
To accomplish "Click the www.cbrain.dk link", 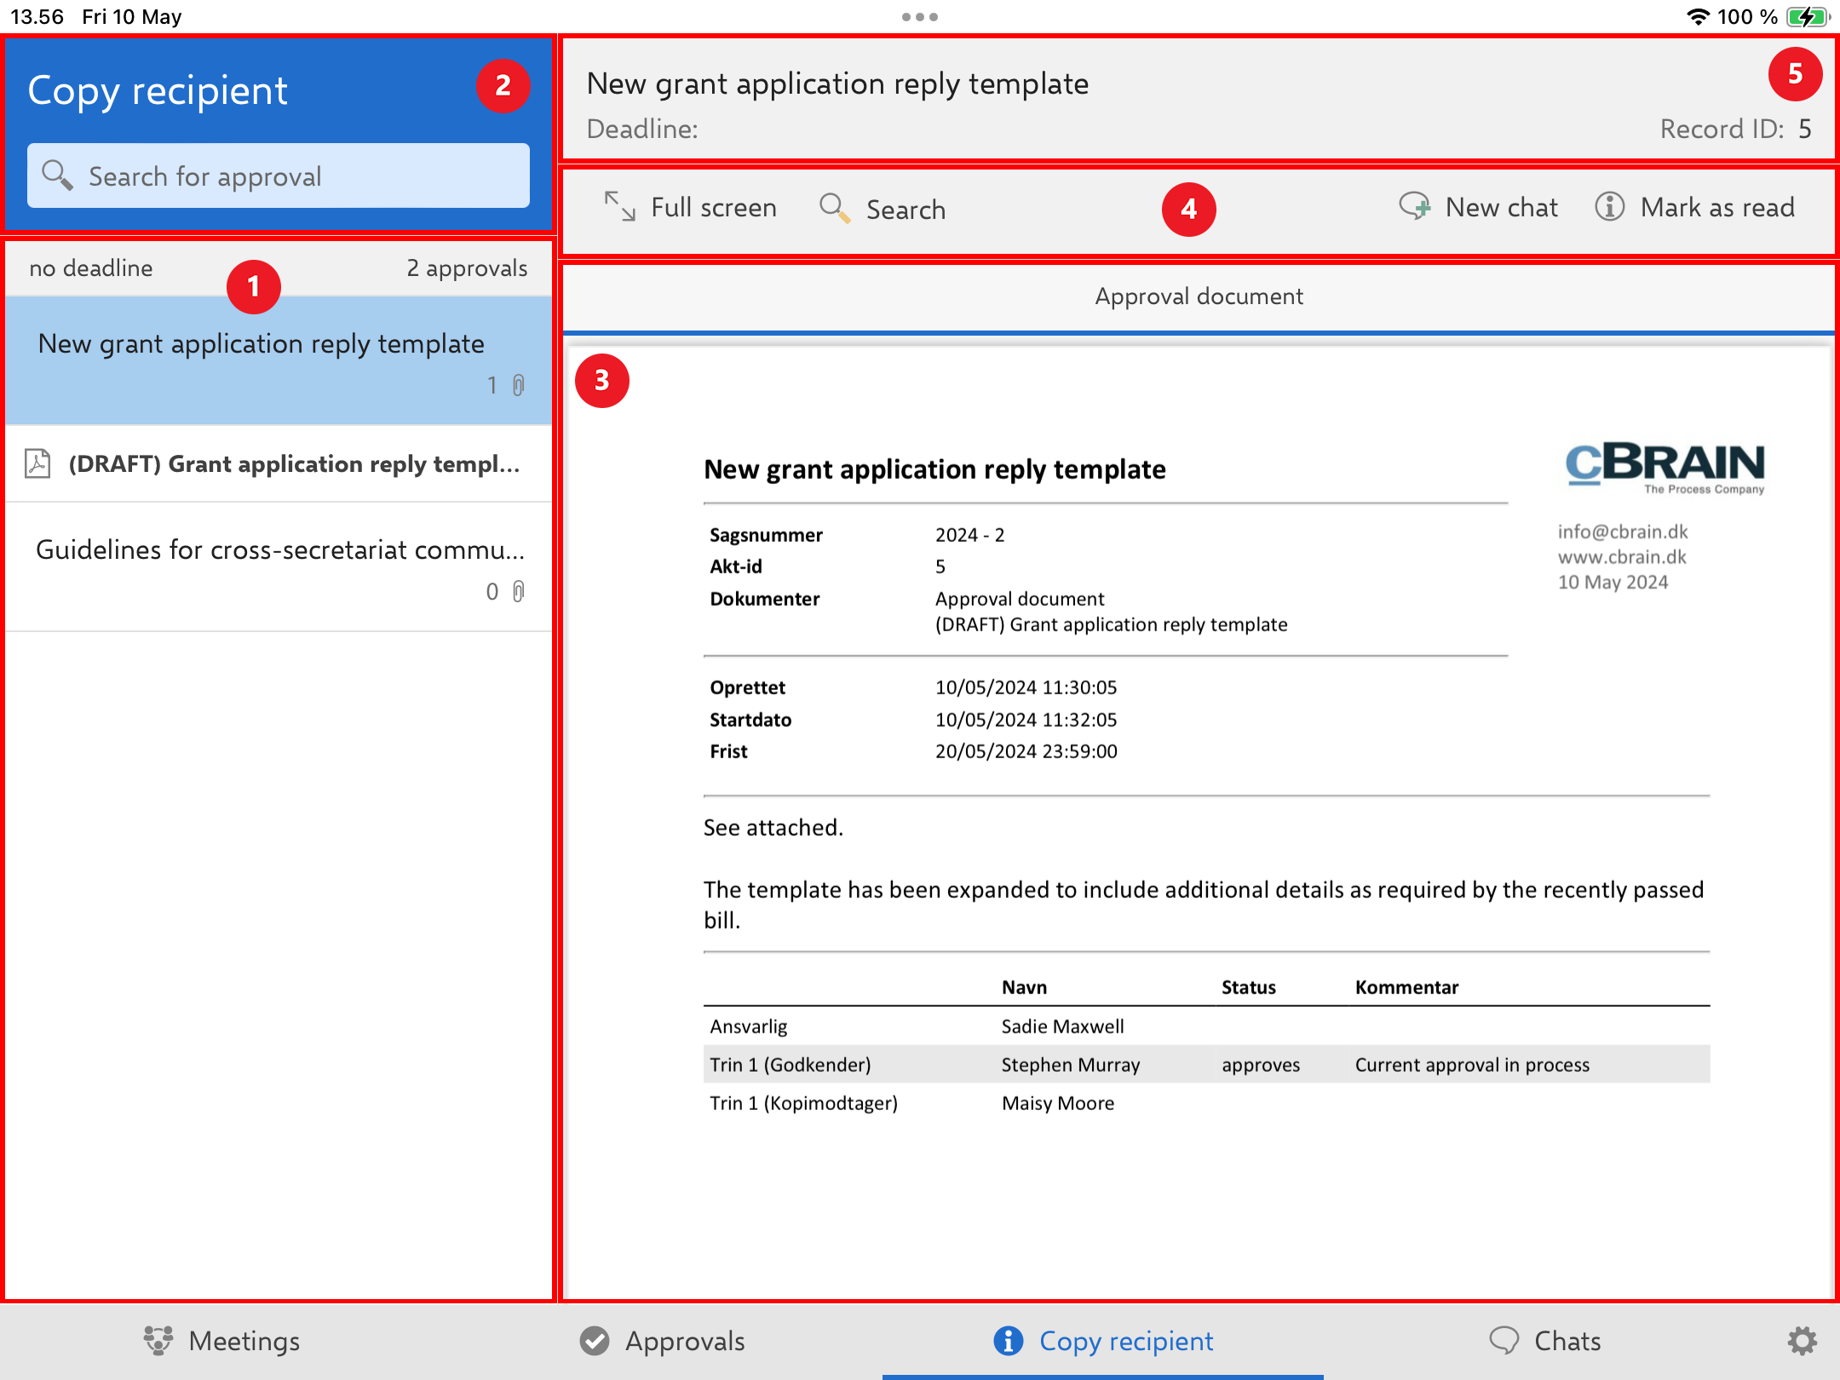I will [x=1621, y=557].
